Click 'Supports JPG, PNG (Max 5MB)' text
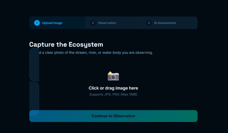 [x=113, y=94]
